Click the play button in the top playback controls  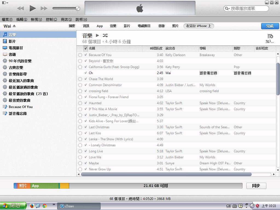point(33,8)
